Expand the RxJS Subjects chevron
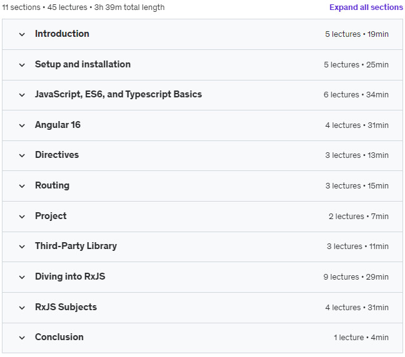Image resolution: width=405 pixels, height=357 pixels. (x=22, y=308)
